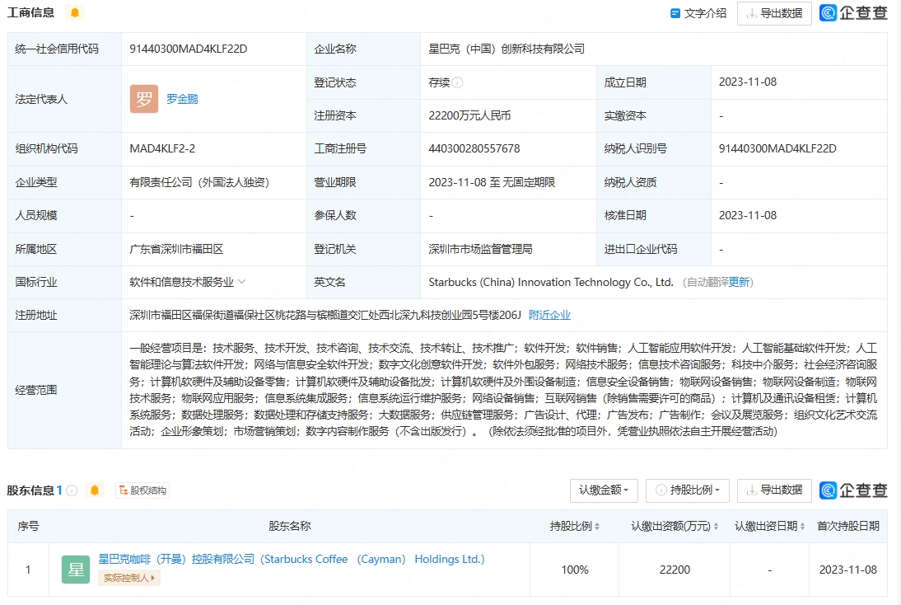
Task: Select the registered address text
Action: (x=325, y=315)
